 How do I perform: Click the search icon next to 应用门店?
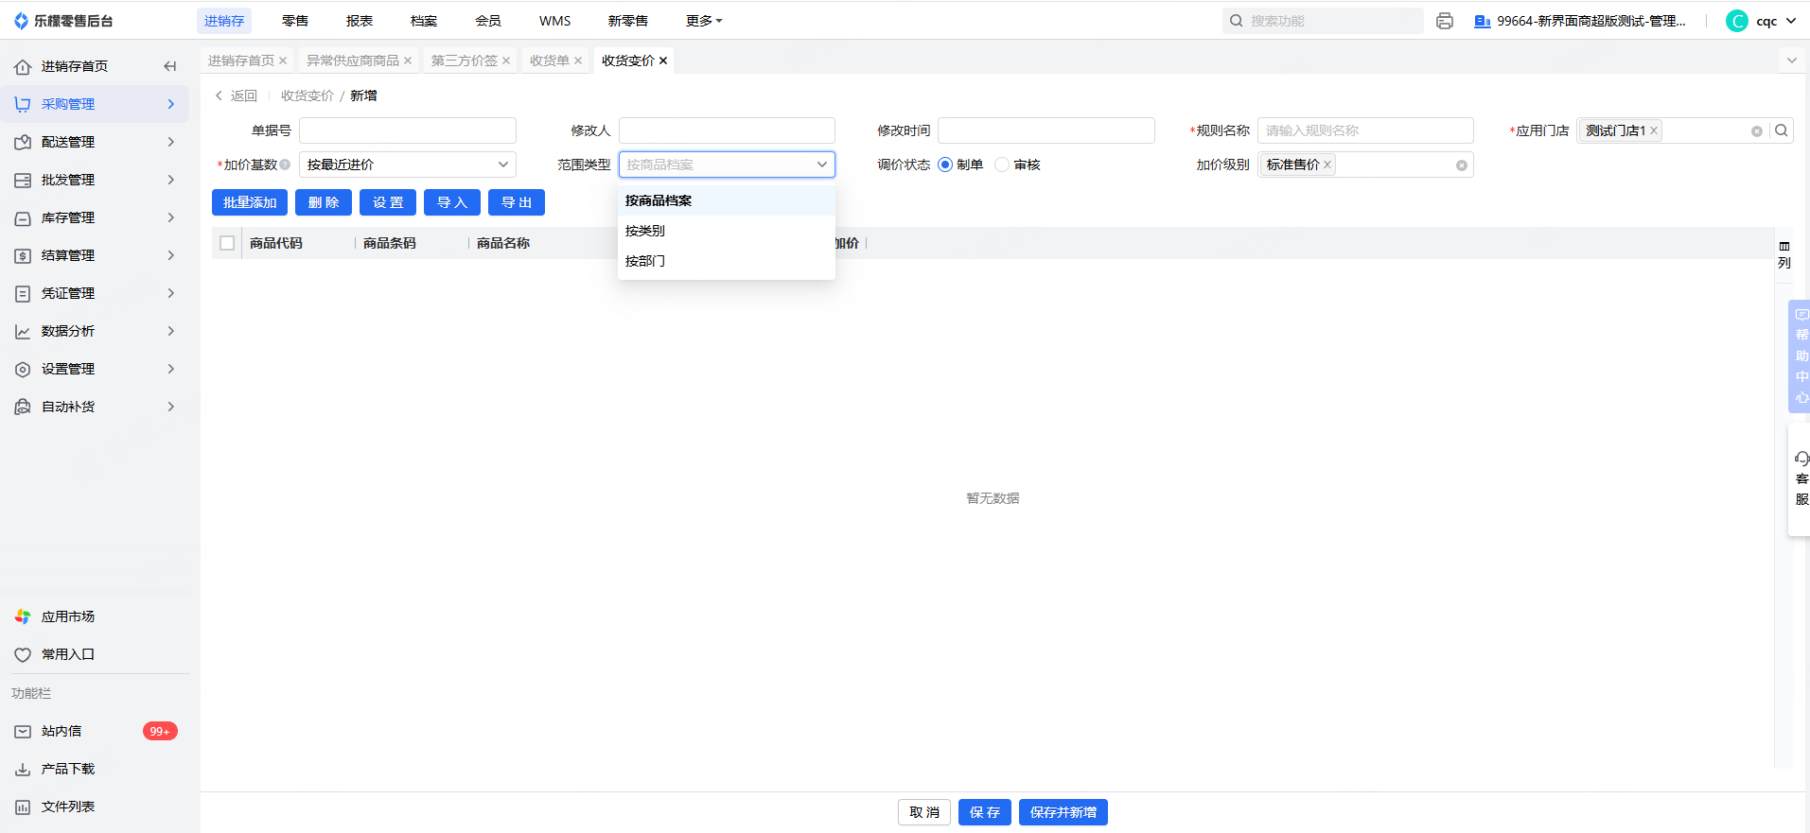(x=1782, y=130)
